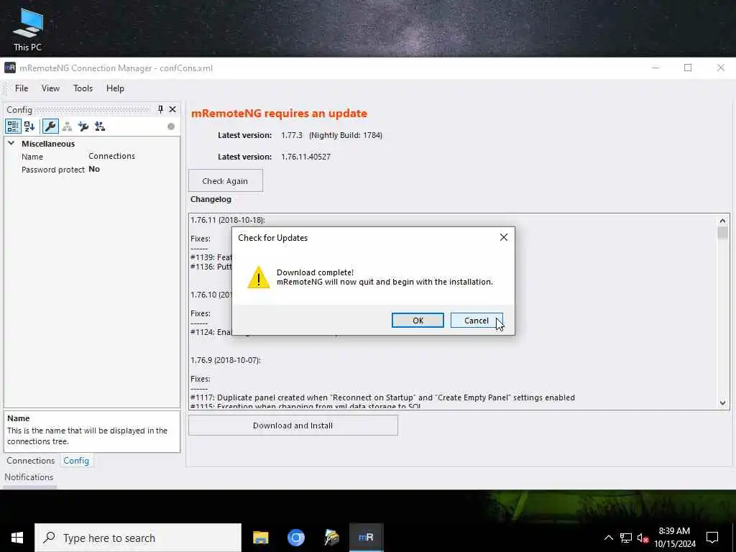Click the changelog scrollbar thumb
The width and height of the screenshot is (736, 552).
[722, 232]
